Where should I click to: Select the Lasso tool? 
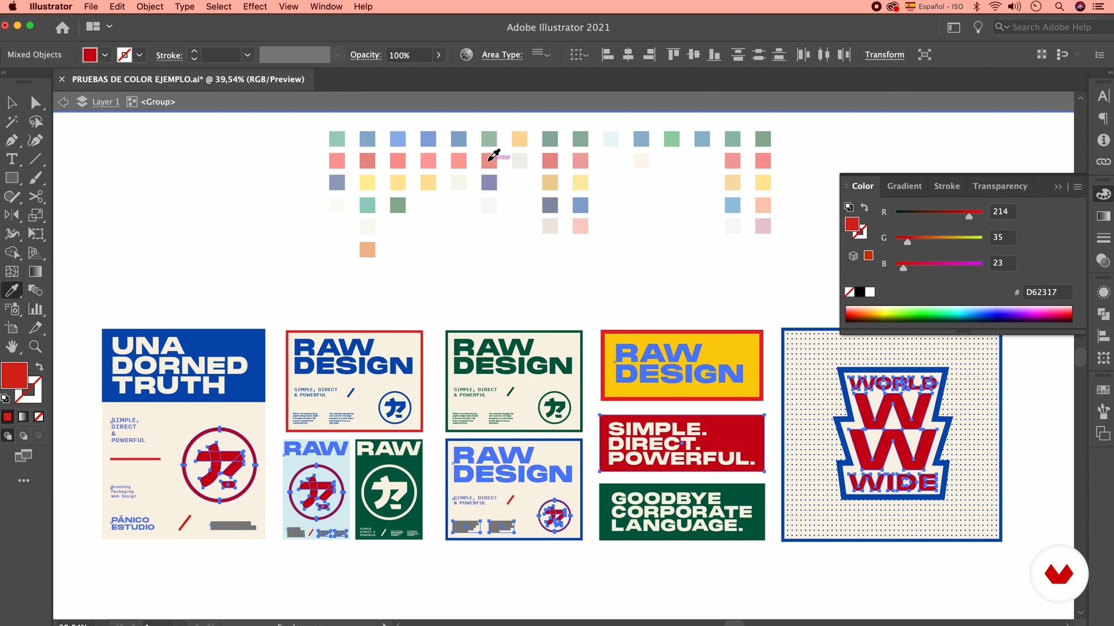(x=35, y=122)
